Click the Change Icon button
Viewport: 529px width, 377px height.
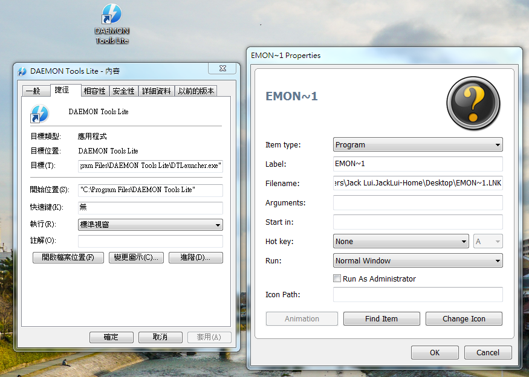click(464, 318)
